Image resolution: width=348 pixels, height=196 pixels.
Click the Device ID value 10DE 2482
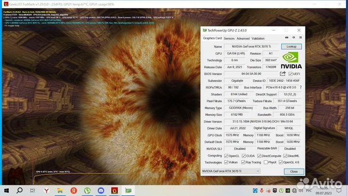[x=284, y=81]
